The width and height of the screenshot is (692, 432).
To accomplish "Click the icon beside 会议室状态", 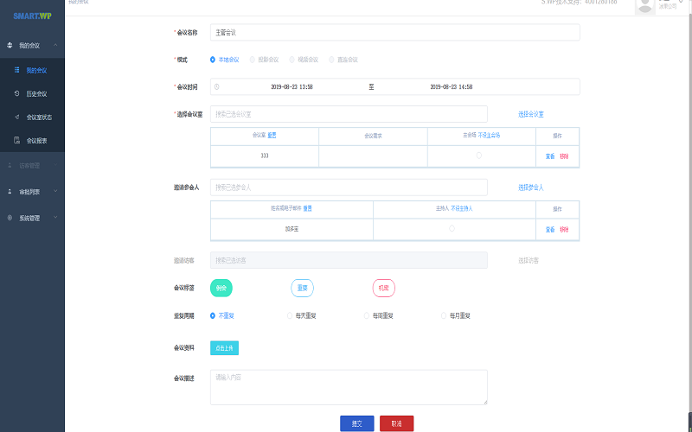I will [x=16, y=117].
